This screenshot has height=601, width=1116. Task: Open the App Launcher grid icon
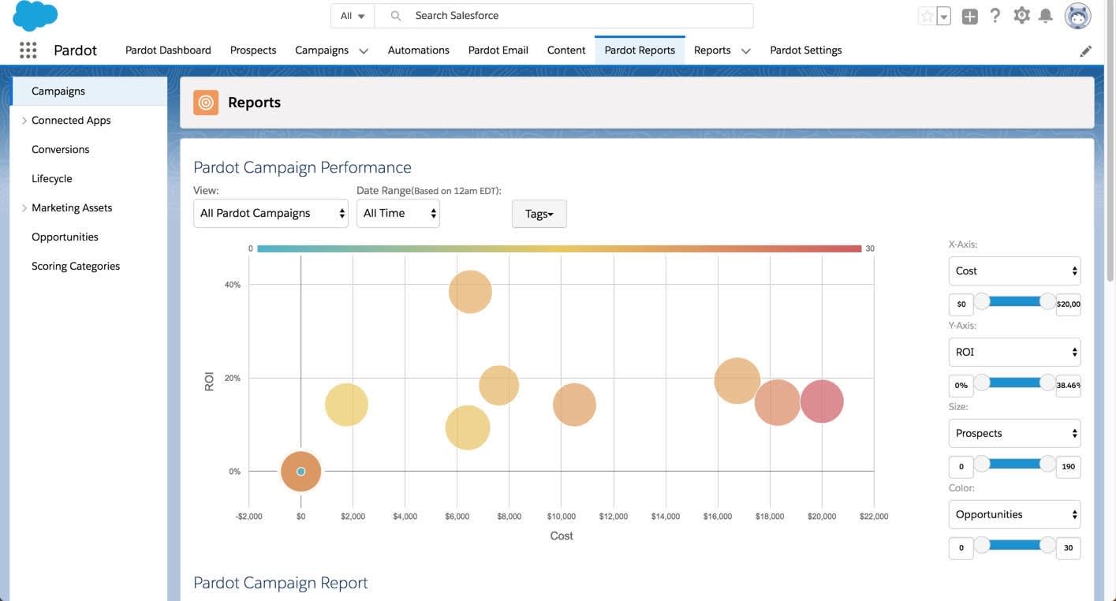coord(28,50)
